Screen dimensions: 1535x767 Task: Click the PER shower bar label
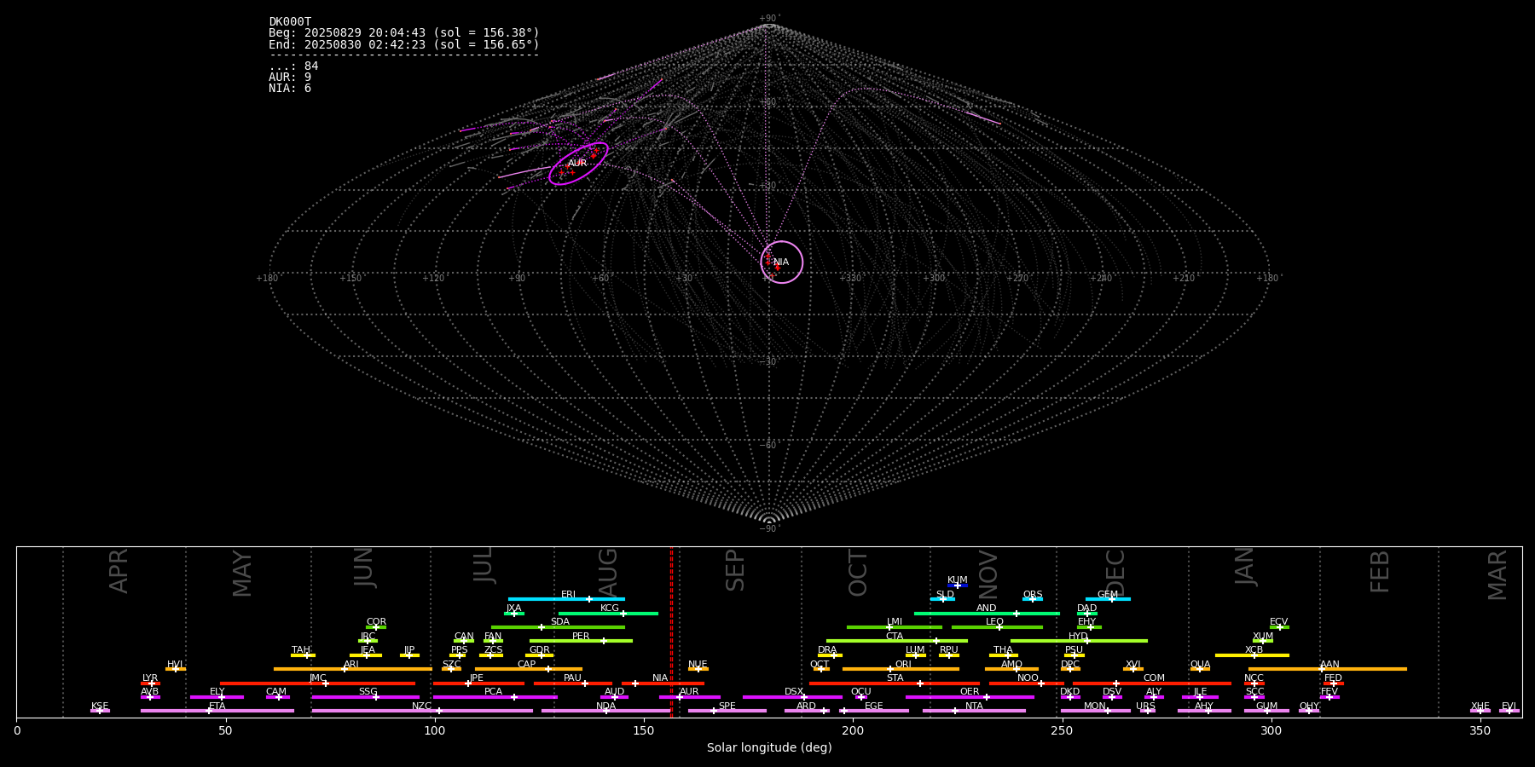pos(581,637)
